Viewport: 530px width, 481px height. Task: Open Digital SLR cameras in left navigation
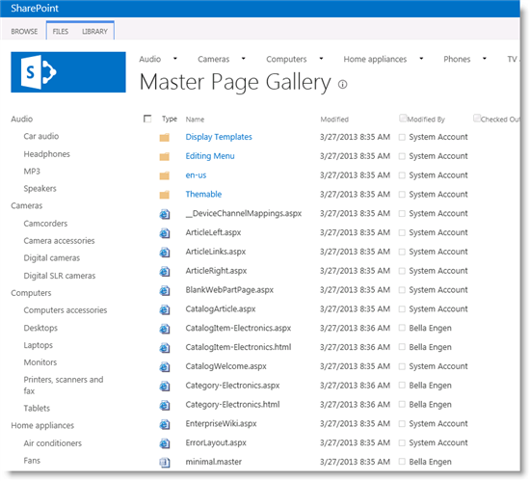tap(60, 276)
